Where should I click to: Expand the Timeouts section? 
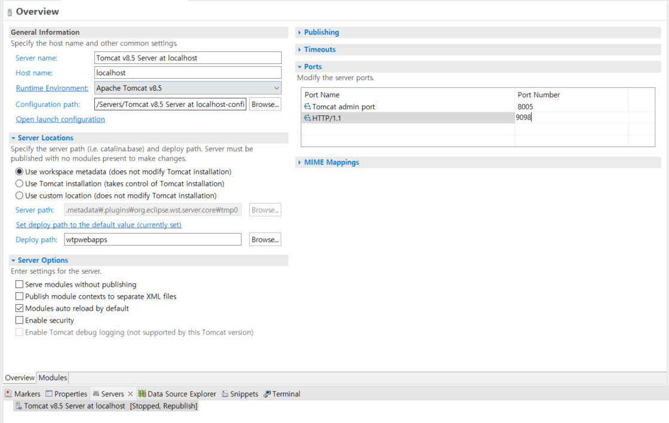click(x=299, y=50)
